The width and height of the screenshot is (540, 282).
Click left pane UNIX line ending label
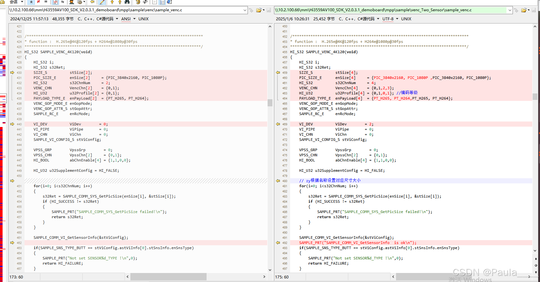click(144, 19)
